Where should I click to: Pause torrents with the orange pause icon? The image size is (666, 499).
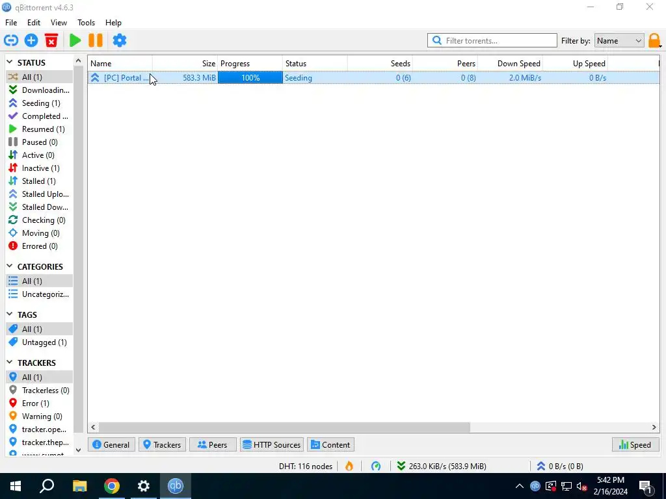pyautogui.click(x=96, y=41)
